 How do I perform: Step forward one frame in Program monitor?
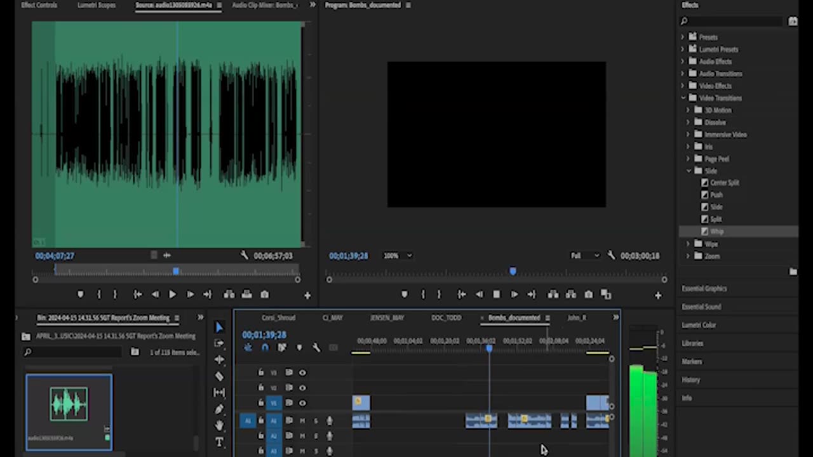click(514, 295)
